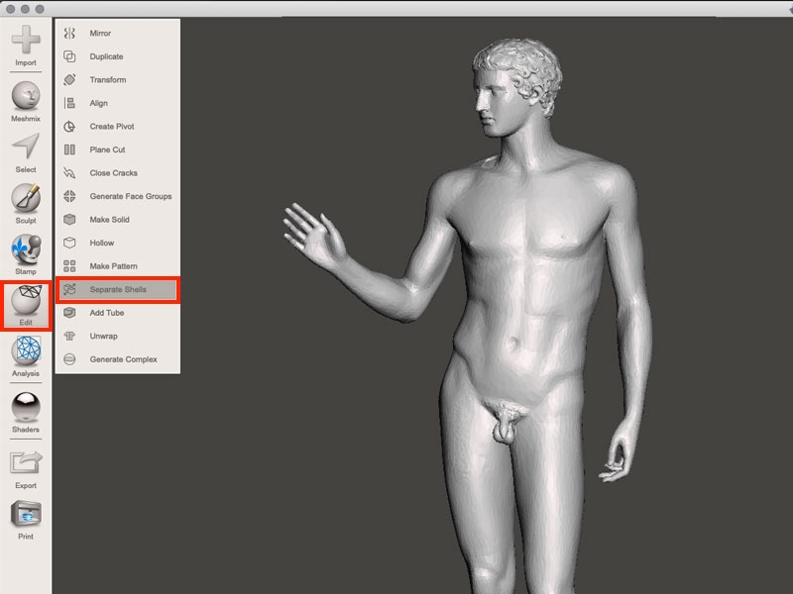Screen dimensions: 793x594
Task: Open the Sculpt brush tools
Action: [x=26, y=199]
